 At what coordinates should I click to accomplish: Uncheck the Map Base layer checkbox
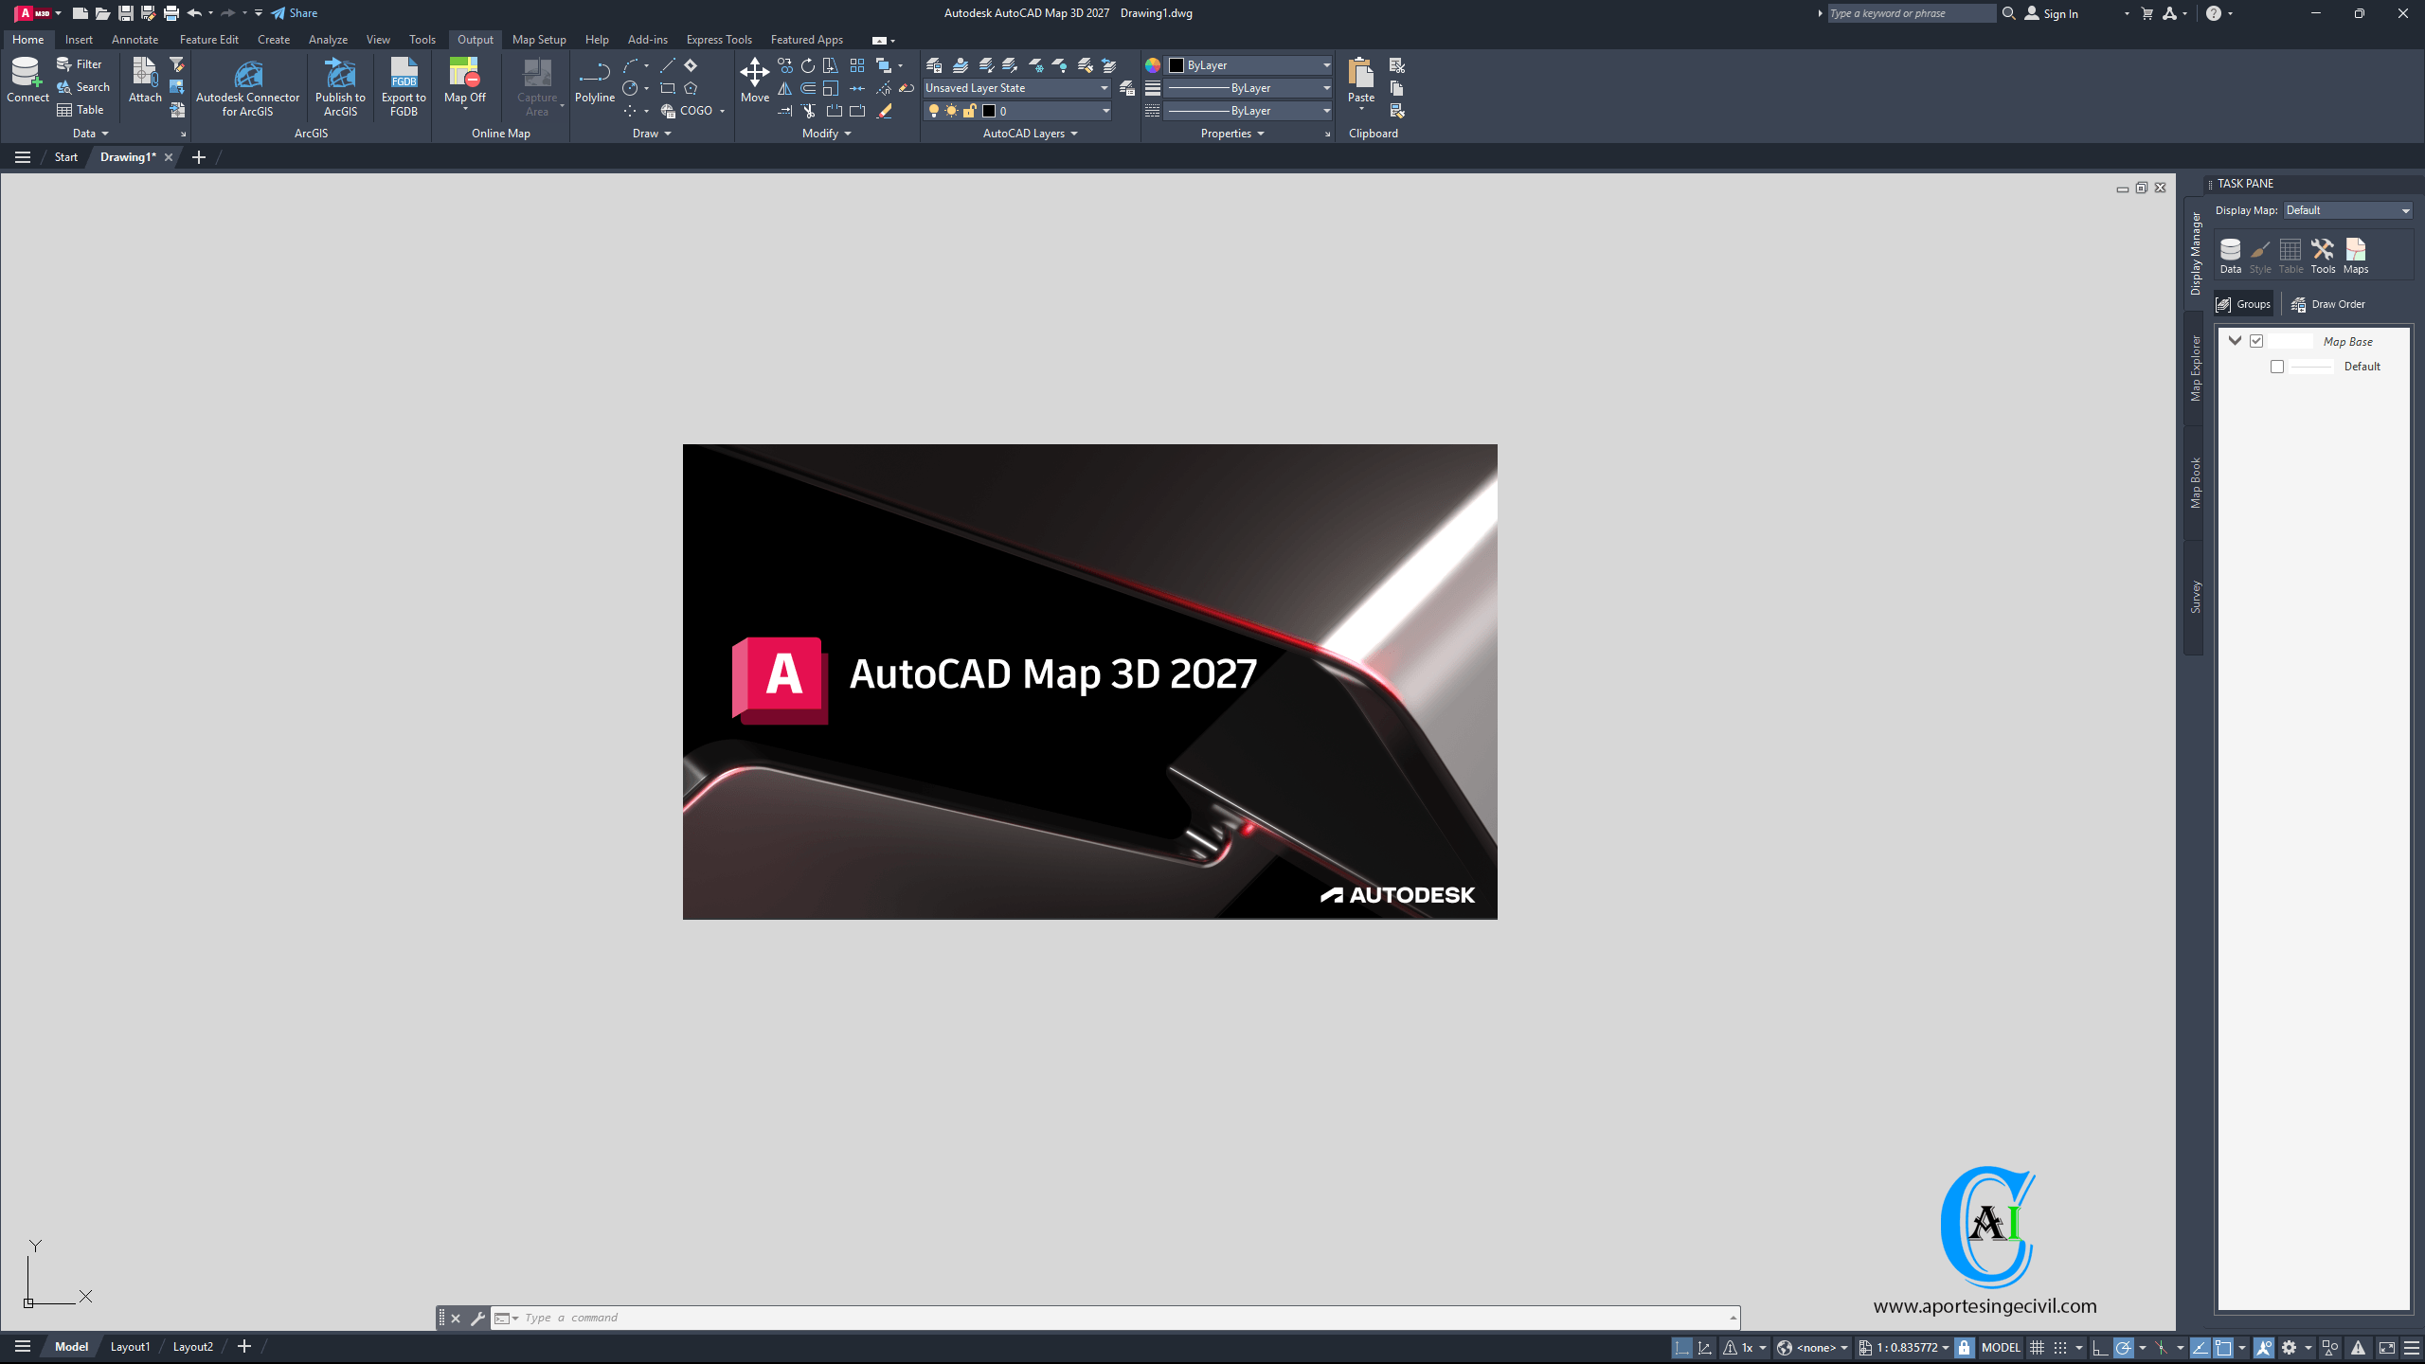coord(2256,341)
